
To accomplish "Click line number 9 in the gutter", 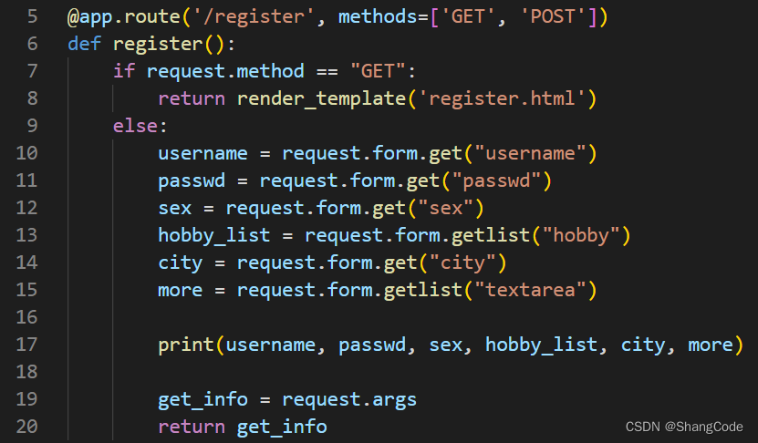I will (x=33, y=126).
